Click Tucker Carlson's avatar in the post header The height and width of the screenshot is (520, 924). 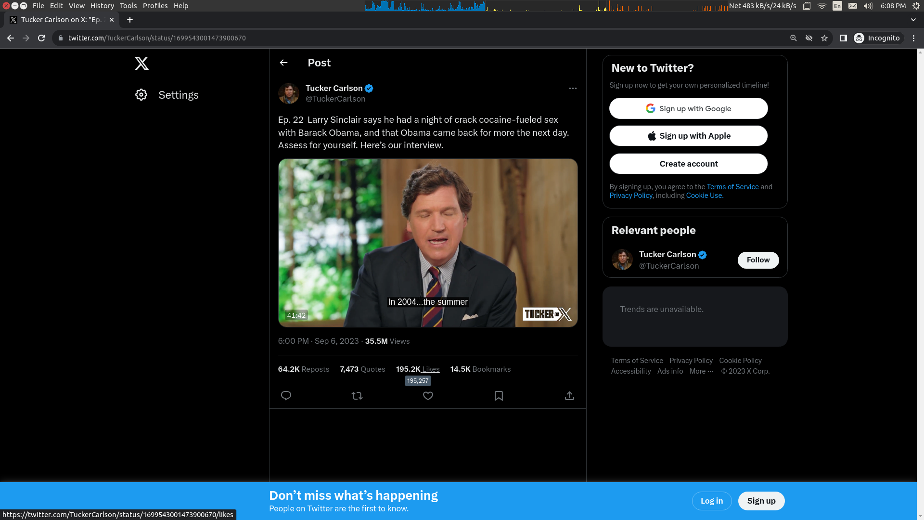[x=289, y=93]
